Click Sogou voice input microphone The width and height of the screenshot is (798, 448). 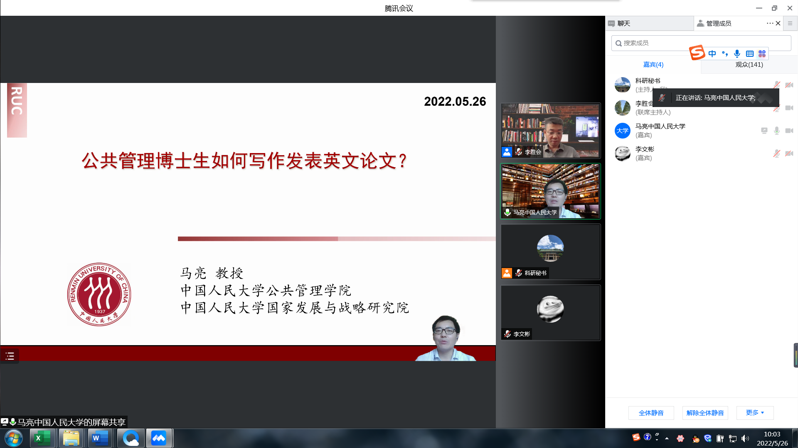[737, 54]
